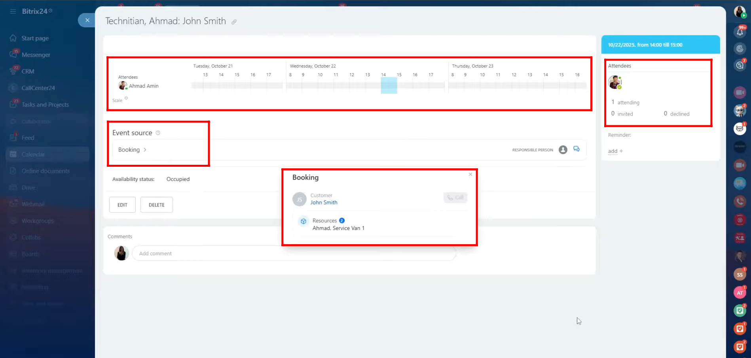Expand the Booking event source chevron
Viewport: 751px width, 358px height.
[145, 150]
